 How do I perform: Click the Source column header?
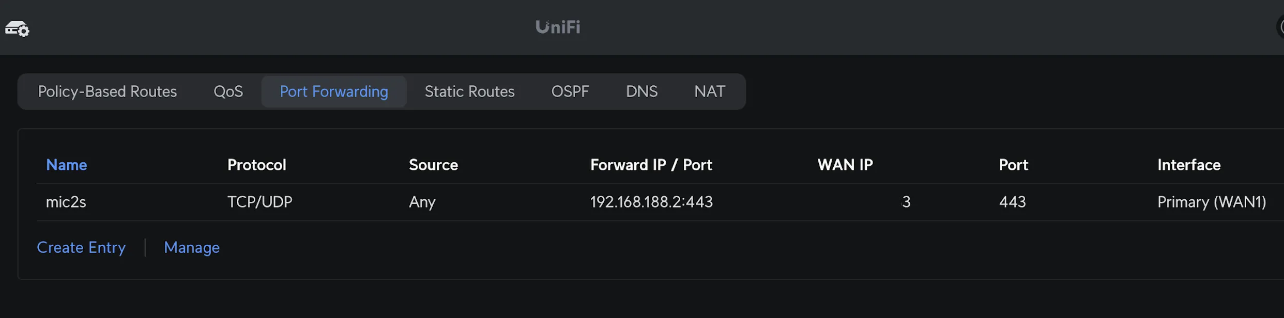[x=433, y=165]
